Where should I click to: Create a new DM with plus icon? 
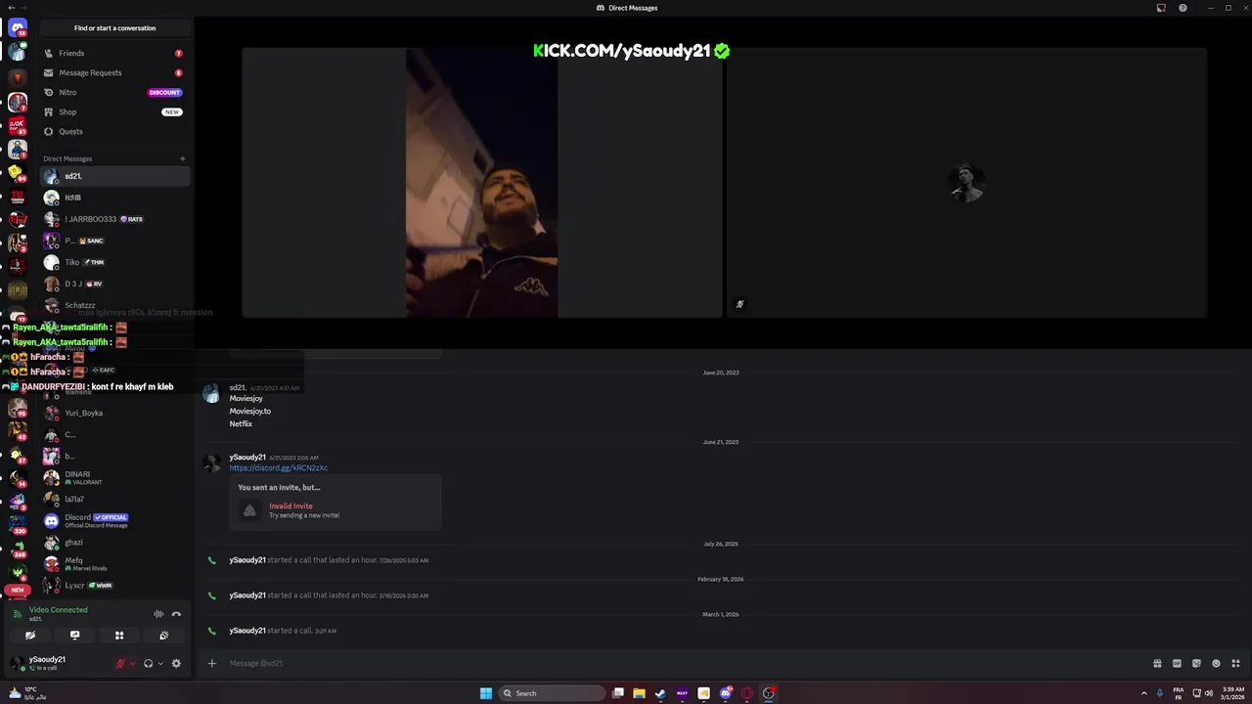pyautogui.click(x=182, y=158)
